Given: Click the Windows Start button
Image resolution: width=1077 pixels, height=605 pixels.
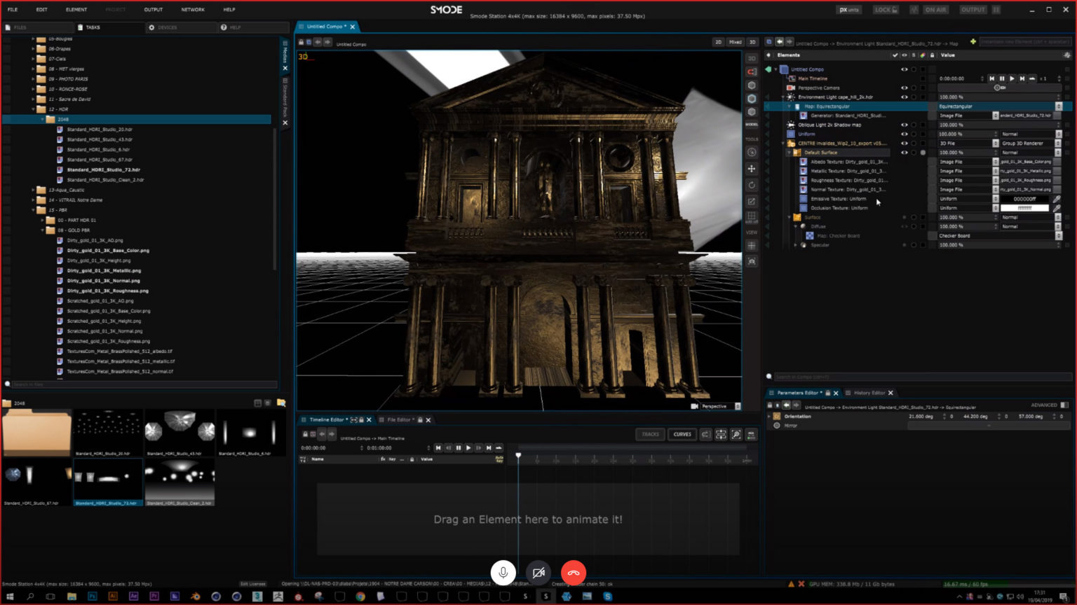Looking at the screenshot, I should click(x=10, y=597).
